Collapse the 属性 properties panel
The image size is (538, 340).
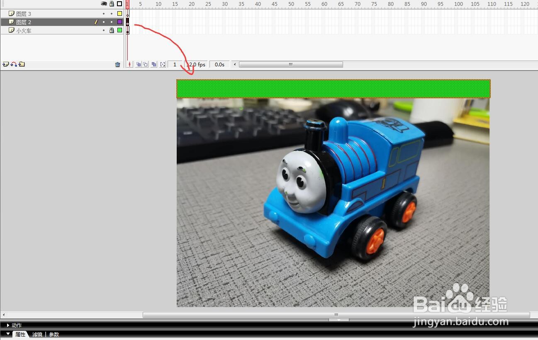(8, 334)
